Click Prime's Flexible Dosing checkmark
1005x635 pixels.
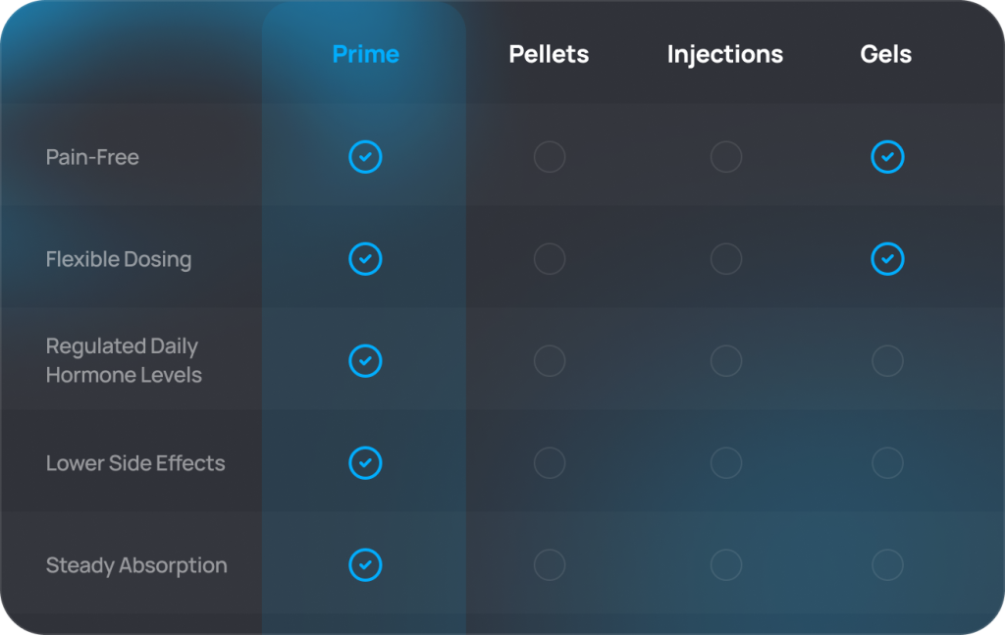(365, 259)
